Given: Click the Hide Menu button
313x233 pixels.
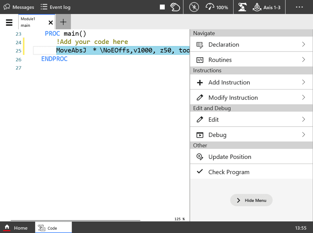Looking at the screenshot, I should coord(251,200).
